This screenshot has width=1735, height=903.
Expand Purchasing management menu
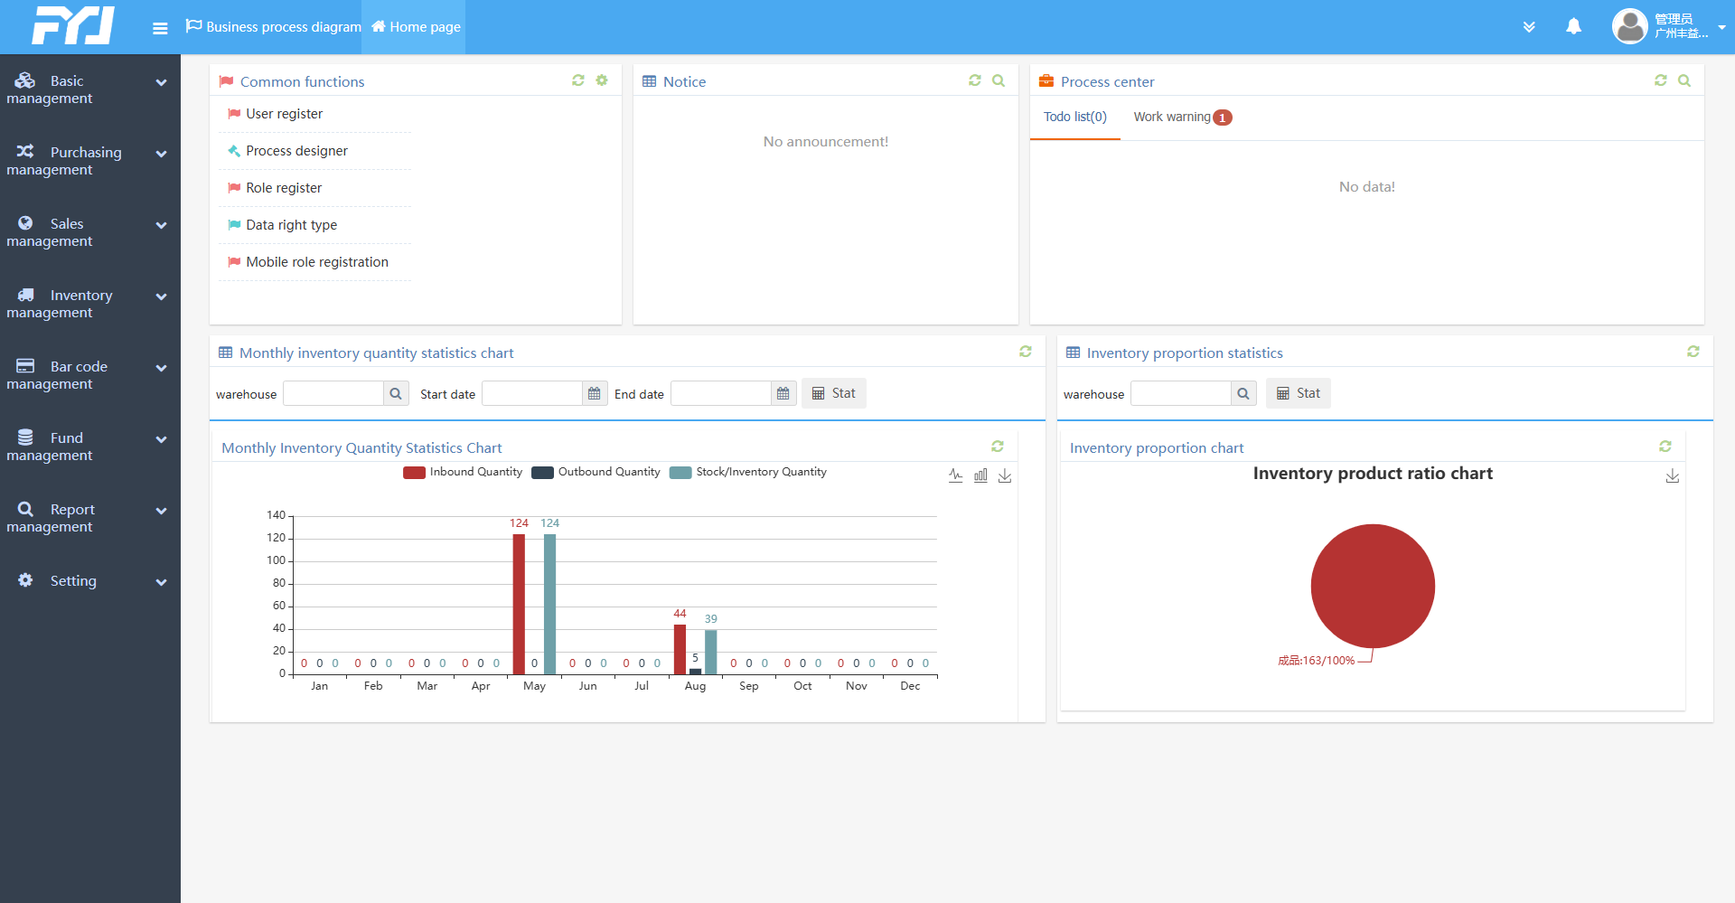click(90, 161)
